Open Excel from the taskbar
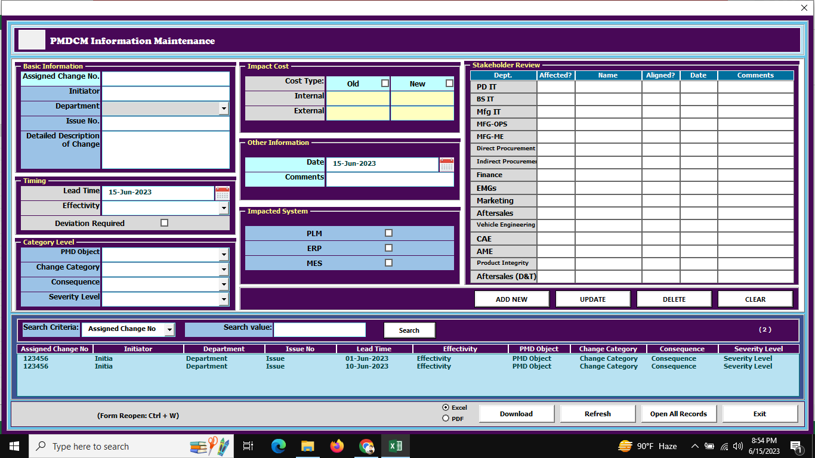815x458 pixels. 395,446
